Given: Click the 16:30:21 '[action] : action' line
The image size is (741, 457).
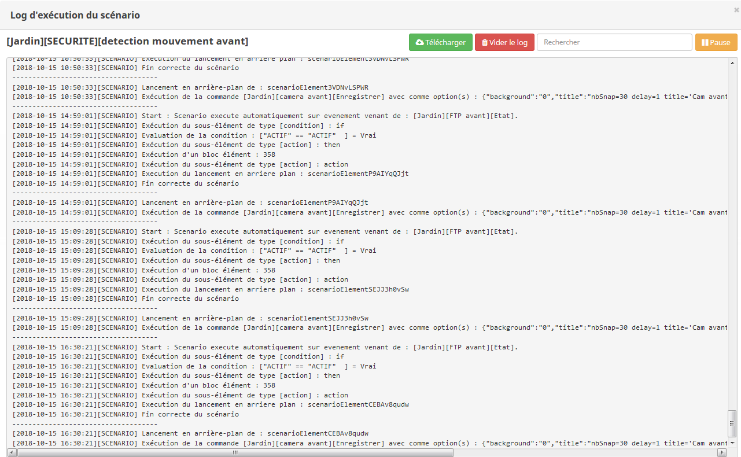Looking at the screenshot, I should (180, 395).
